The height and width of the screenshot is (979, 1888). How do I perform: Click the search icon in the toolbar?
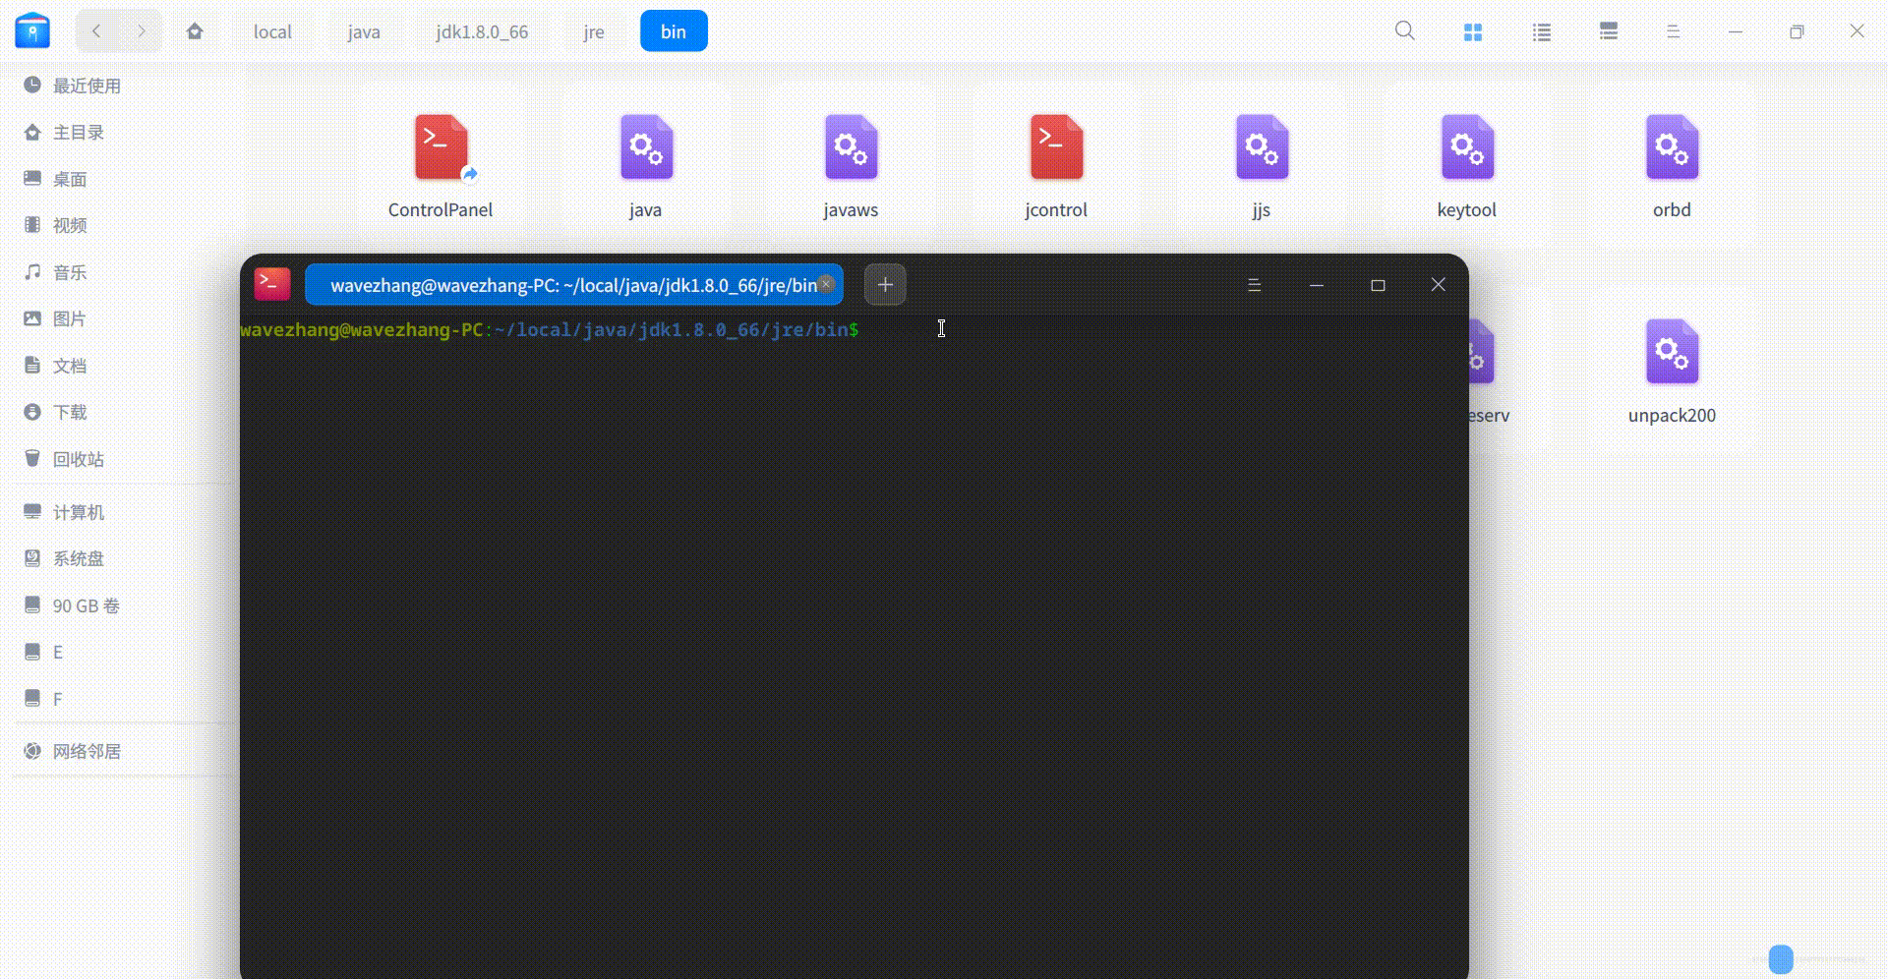(x=1404, y=30)
